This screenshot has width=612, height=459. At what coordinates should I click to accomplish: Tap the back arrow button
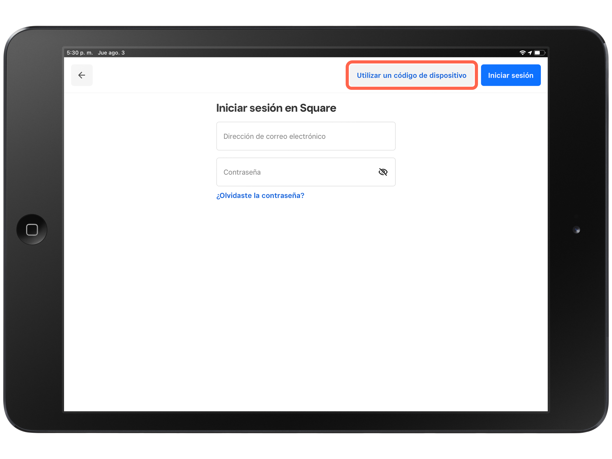point(82,75)
